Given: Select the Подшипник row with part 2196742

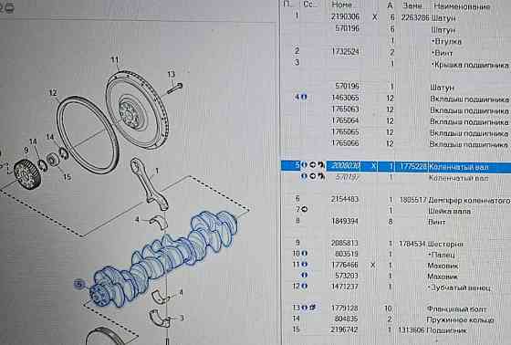Looking at the screenshot, I should (396, 330).
